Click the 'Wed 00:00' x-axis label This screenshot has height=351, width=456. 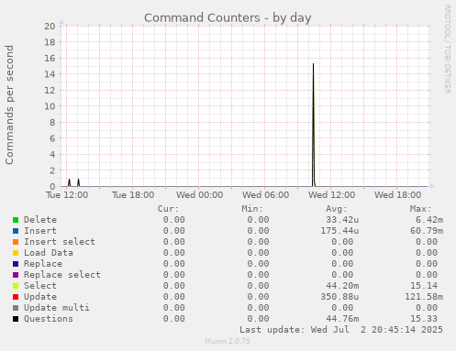pyautogui.click(x=199, y=195)
